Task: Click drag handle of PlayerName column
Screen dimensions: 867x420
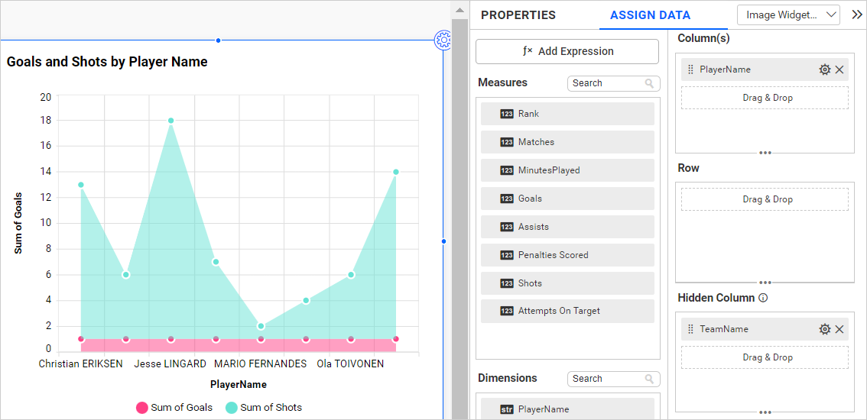Action: pyautogui.click(x=690, y=69)
